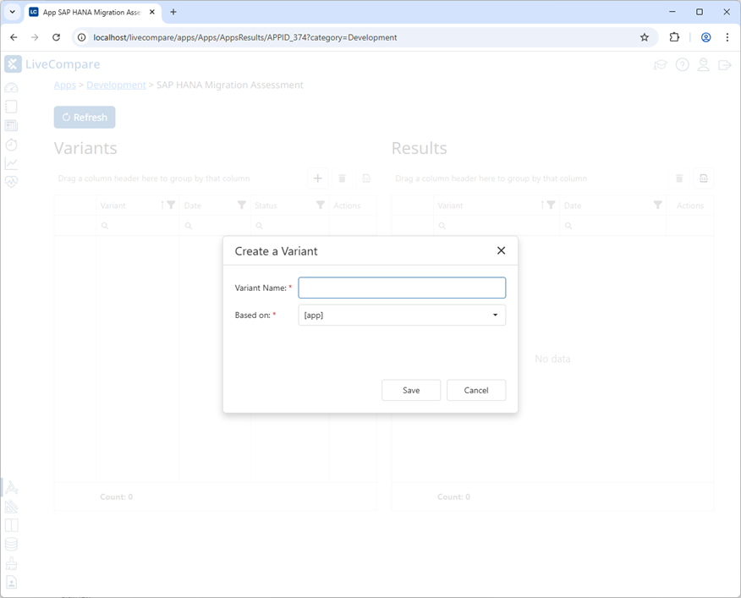Open the tab search dropdown chevron
The height and width of the screenshot is (598, 741).
(x=13, y=13)
